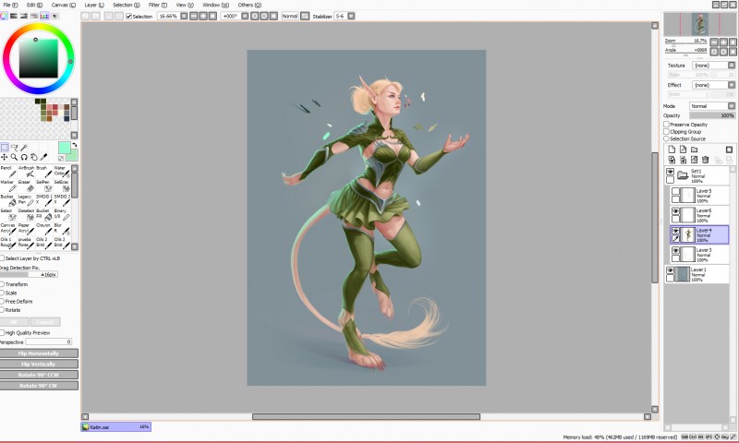This screenshot has width=739, height=443.
Task: Select the Rotate view tool
Action: click(24, 157)
